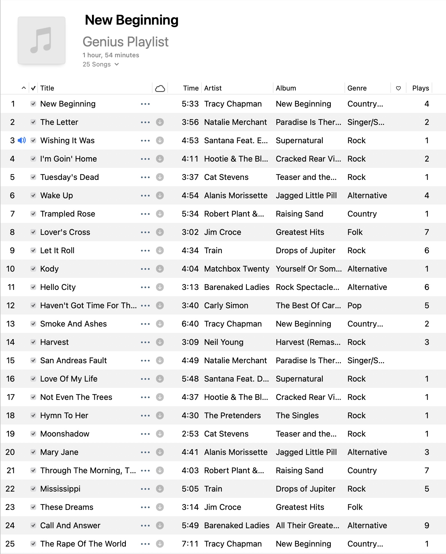The height and width of the screenshot is (554, 446).
Task: Click the now-playing speaker icon on Wishing It Was
Action: [x=22, y=140]
